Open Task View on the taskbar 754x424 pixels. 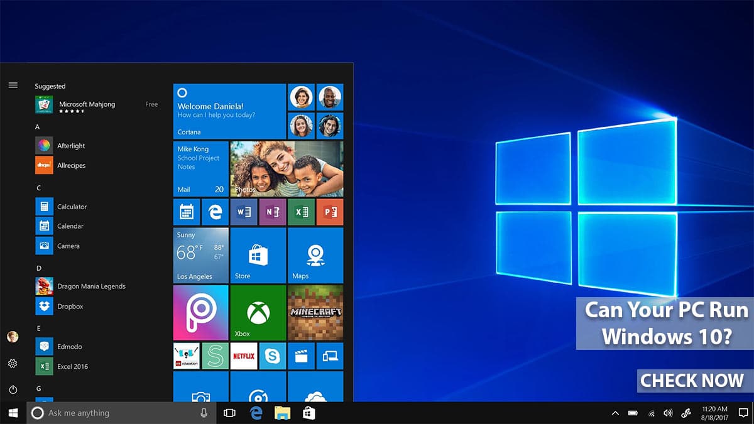(x=229, y=413)
